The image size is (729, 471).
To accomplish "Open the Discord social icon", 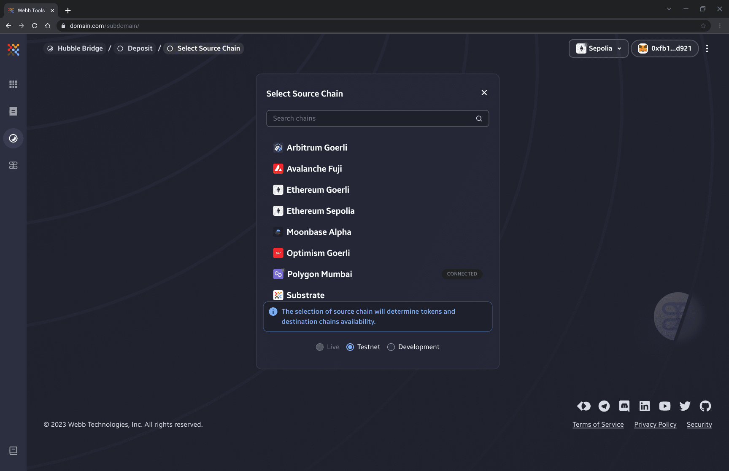I will pyautogui.click(x=624, y=406).
